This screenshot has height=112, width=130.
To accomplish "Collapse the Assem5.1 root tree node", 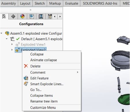I will coord(1,33).
